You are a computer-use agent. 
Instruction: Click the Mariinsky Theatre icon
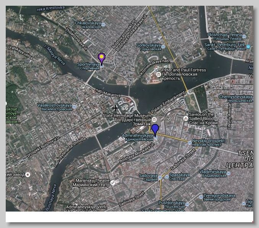pyautogui.click(x=113, y=182)
